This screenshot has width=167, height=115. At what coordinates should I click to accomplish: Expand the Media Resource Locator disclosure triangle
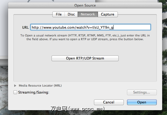[x=15, y=86]
